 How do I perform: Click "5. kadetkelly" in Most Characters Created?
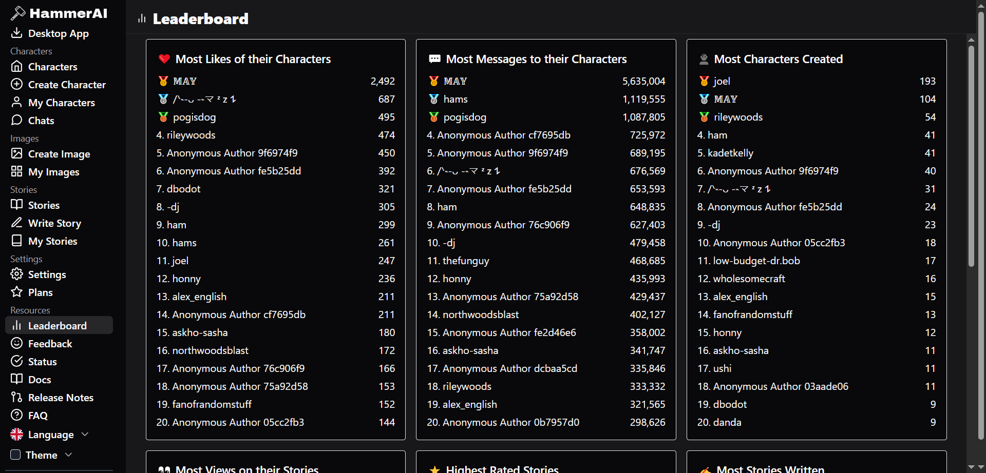click(725, 153)
